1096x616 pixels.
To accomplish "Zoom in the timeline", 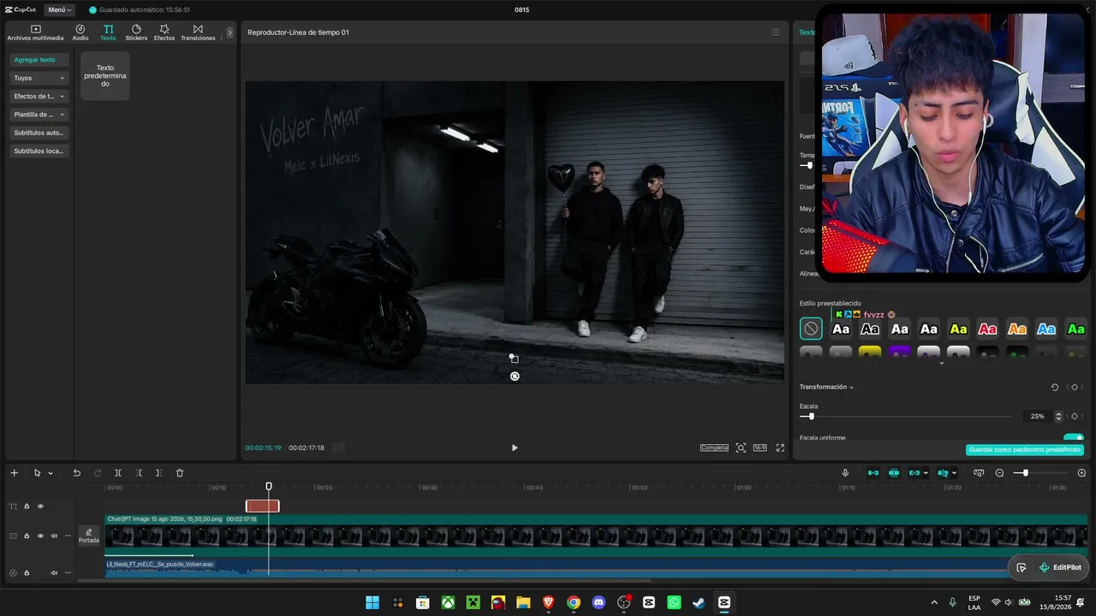I will [1081, 473].
